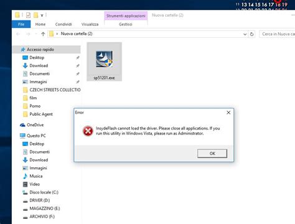This screenshot has width=295, height=224.
Task: Click the Error dialog message text
Action: point(157,131)
